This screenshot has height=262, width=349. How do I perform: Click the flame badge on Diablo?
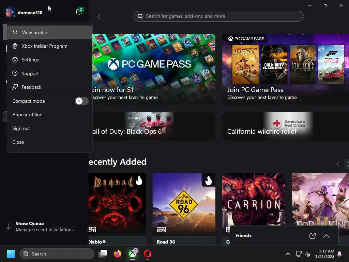click(x=139, y=180)
